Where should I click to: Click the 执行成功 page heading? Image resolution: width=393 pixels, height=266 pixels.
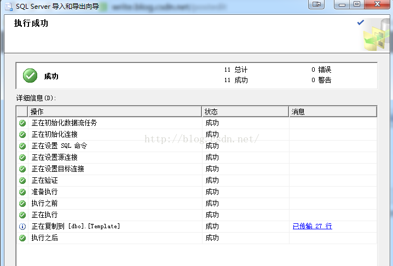click(x=31, y=23)
